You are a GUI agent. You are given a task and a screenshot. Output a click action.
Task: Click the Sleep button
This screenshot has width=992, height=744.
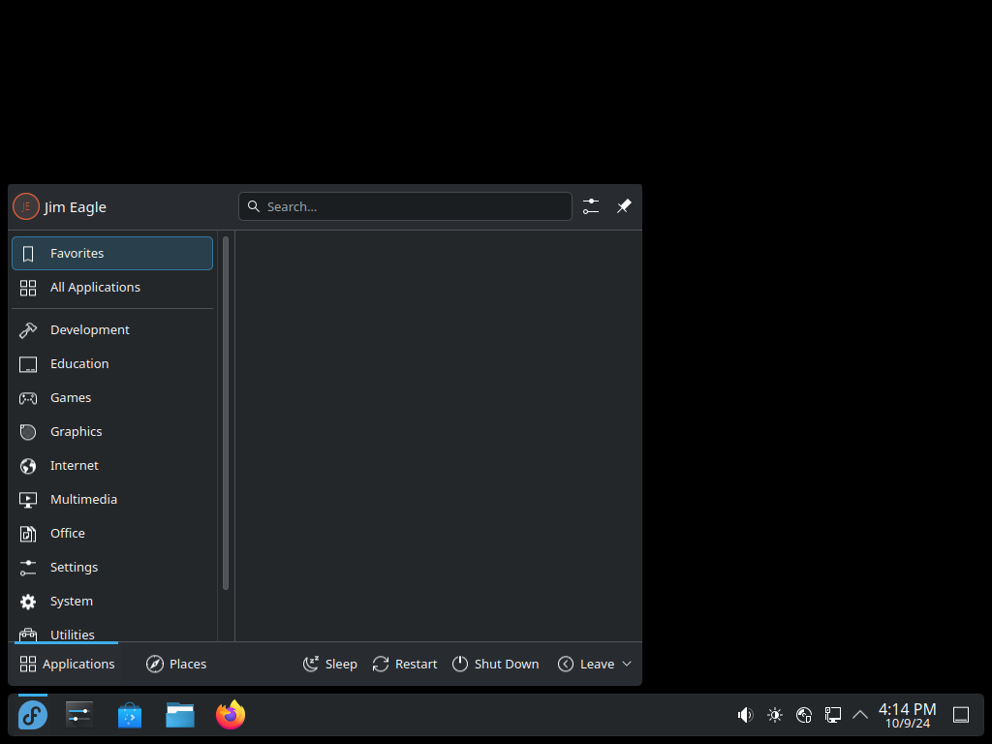(330, 664)
